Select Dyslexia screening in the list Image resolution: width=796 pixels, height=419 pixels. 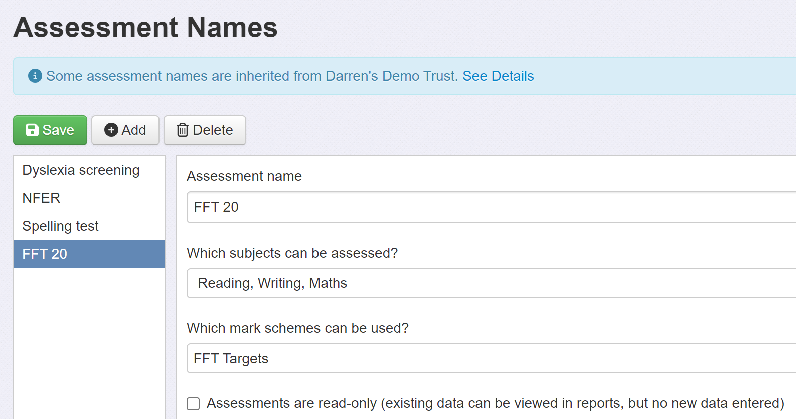(89, 170)
